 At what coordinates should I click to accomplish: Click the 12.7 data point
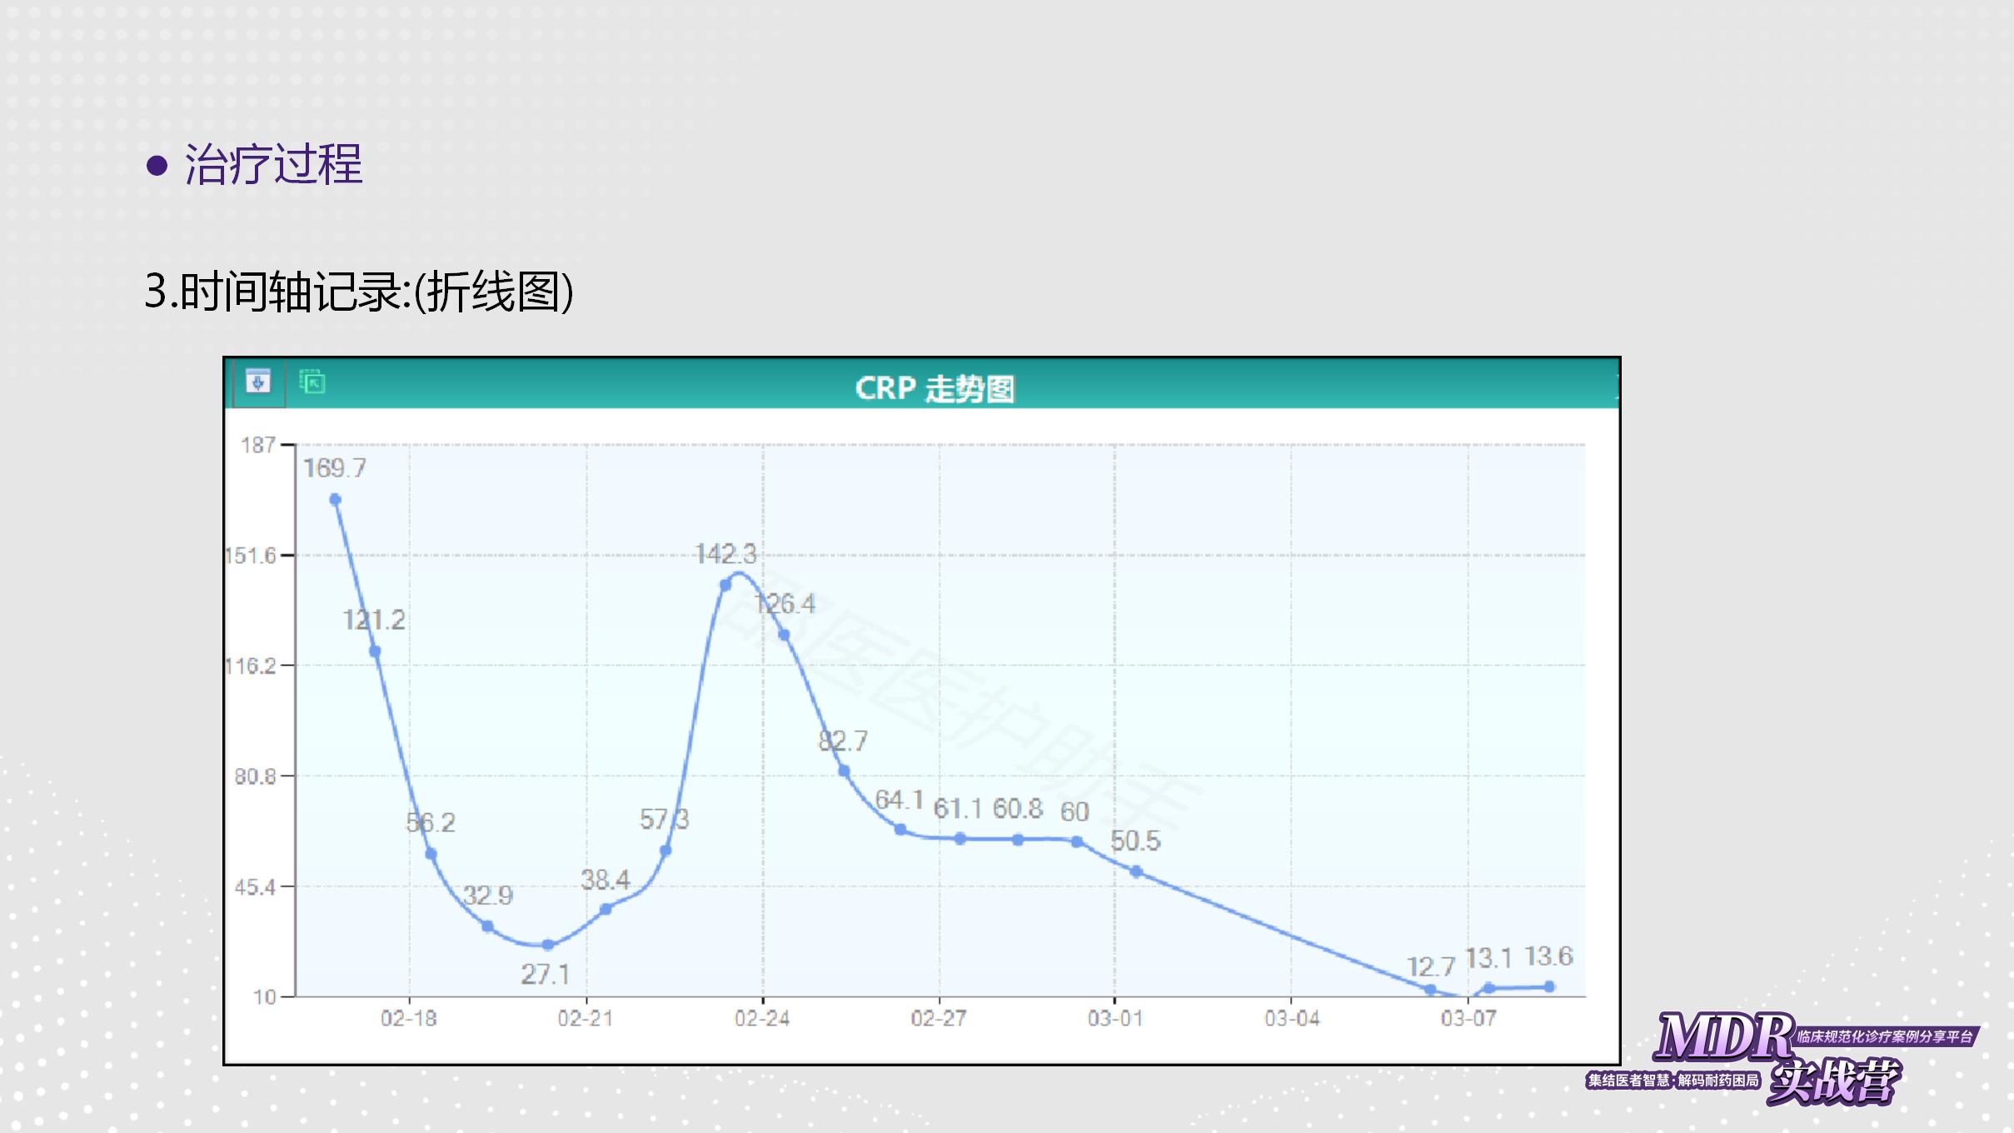(x=1430, y=990)
